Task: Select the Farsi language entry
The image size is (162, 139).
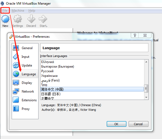Action: (x=92, y=80)
